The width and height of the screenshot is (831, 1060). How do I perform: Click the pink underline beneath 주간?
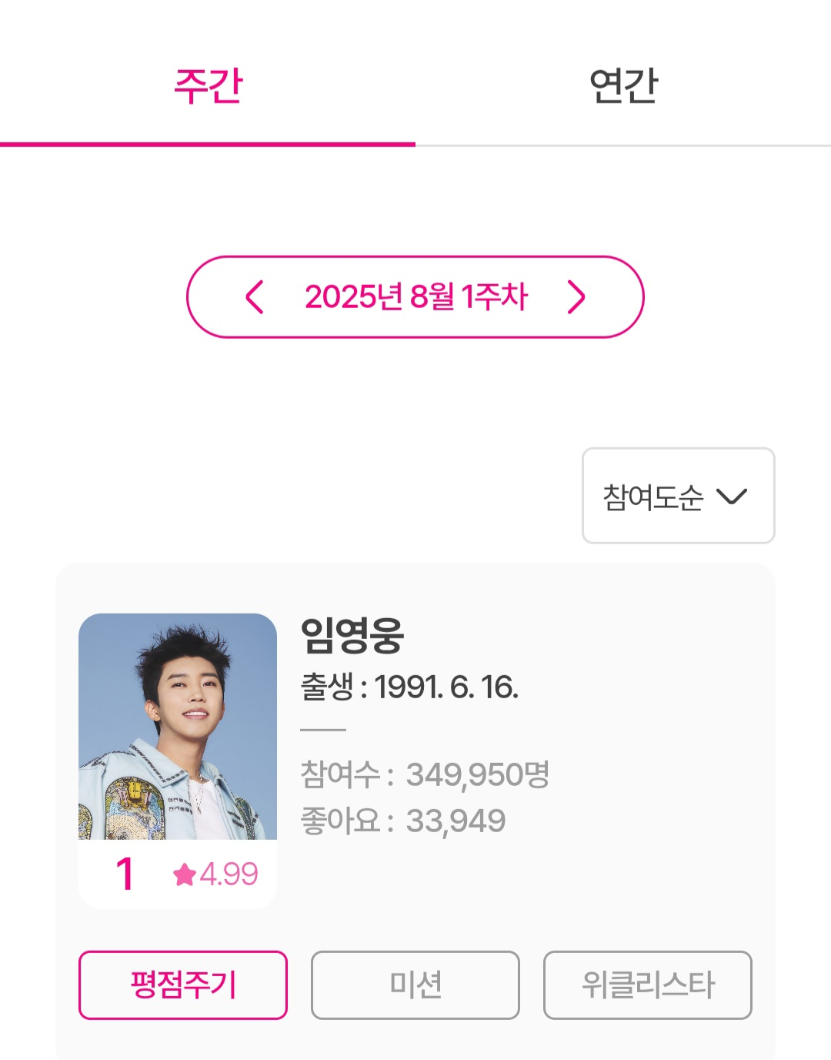(208, 144)
